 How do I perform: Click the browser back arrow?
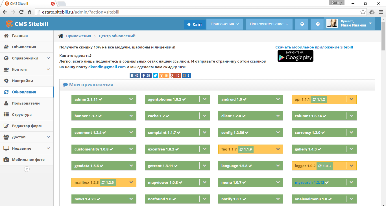5,12
